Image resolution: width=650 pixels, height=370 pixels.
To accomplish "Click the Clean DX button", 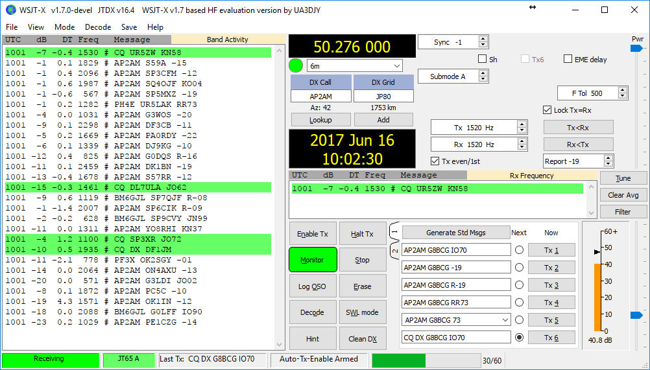I will tap(363, 338).
